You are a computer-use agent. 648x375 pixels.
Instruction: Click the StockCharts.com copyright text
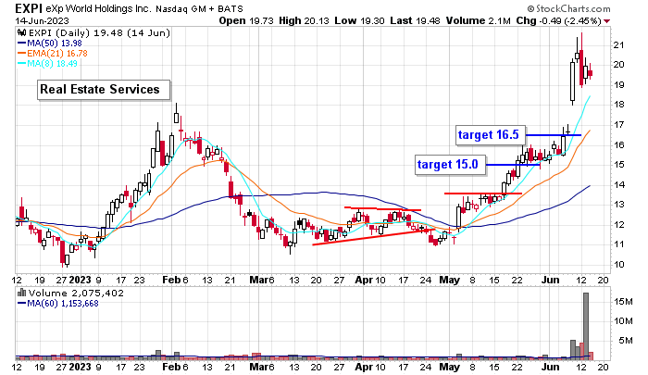tap(568, 8)
